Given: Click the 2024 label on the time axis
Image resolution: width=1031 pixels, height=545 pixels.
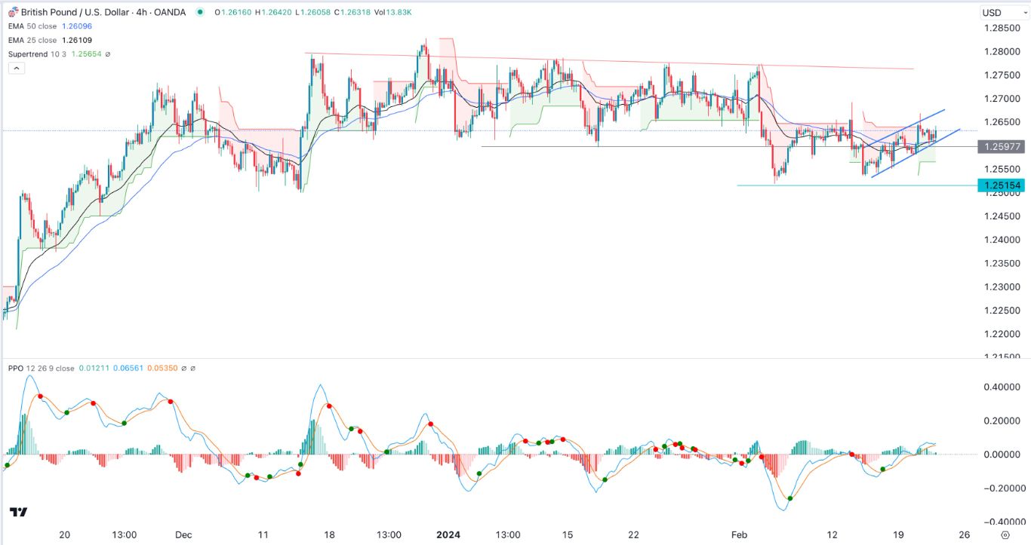Looking at the screenshot, I should click(447, 535).
